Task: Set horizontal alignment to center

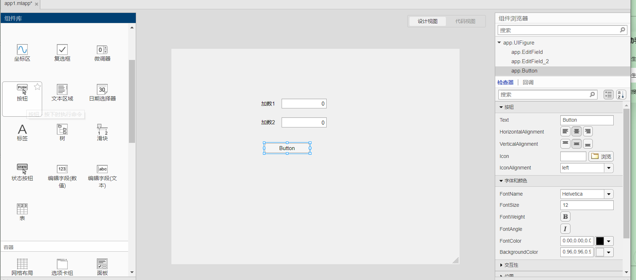Action: pos(577,131)
